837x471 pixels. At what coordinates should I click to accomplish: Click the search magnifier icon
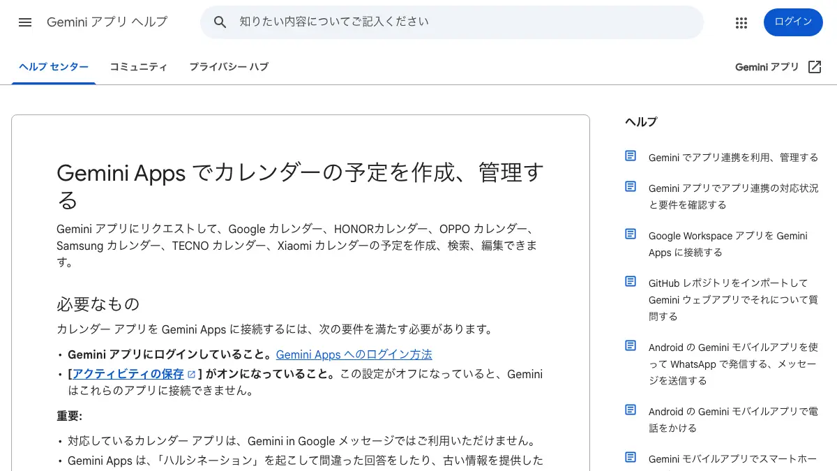click(220, 22)
